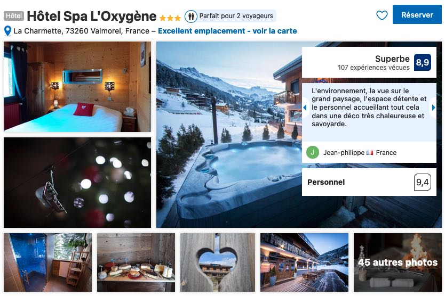
Task: Click the 8,9 review score badge
Action: [422, 62]
